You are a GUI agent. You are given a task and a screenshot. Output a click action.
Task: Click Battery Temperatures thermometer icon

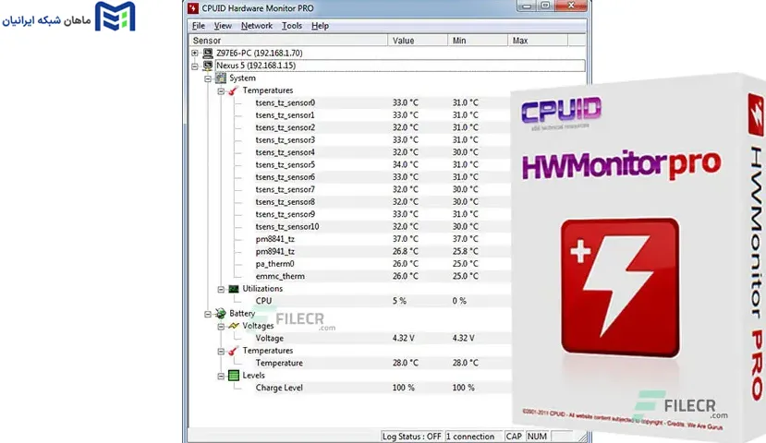pos(234,351)
